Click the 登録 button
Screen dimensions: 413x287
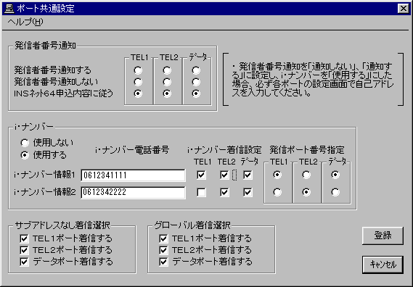click(x=383, y=236)
